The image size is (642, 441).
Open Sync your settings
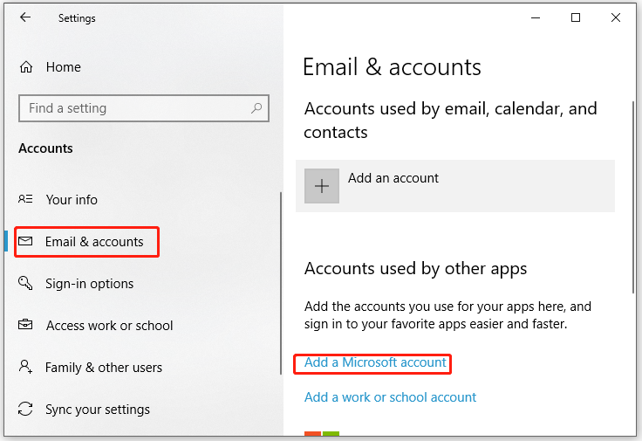(98, 410)
